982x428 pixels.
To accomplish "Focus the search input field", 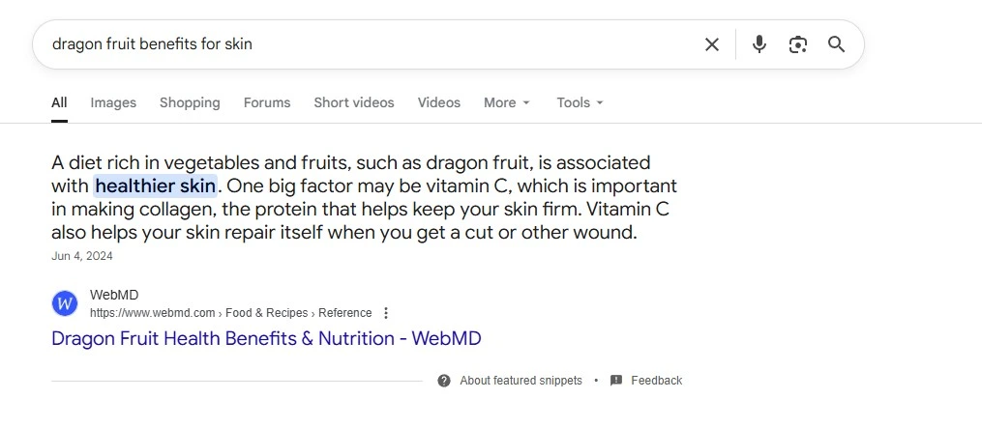I will tap(368, 44).
